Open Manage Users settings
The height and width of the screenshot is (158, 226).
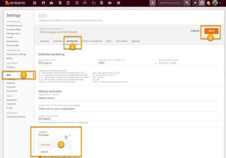tap(13, 34)
